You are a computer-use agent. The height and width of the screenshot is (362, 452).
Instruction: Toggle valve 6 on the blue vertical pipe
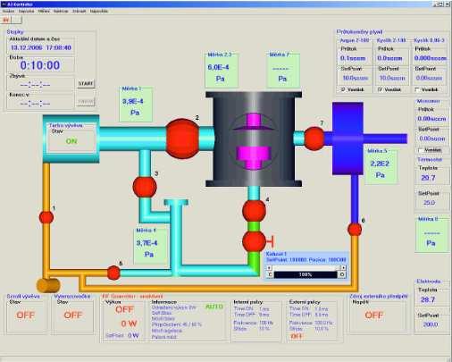(355, 230)
